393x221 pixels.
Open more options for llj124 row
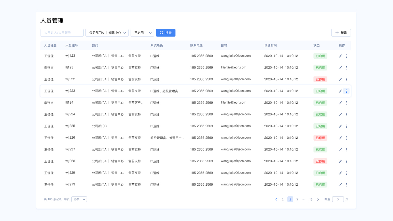click(x=346, y=103)
